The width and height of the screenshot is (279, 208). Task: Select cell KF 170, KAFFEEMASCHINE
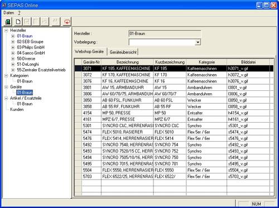127,75
